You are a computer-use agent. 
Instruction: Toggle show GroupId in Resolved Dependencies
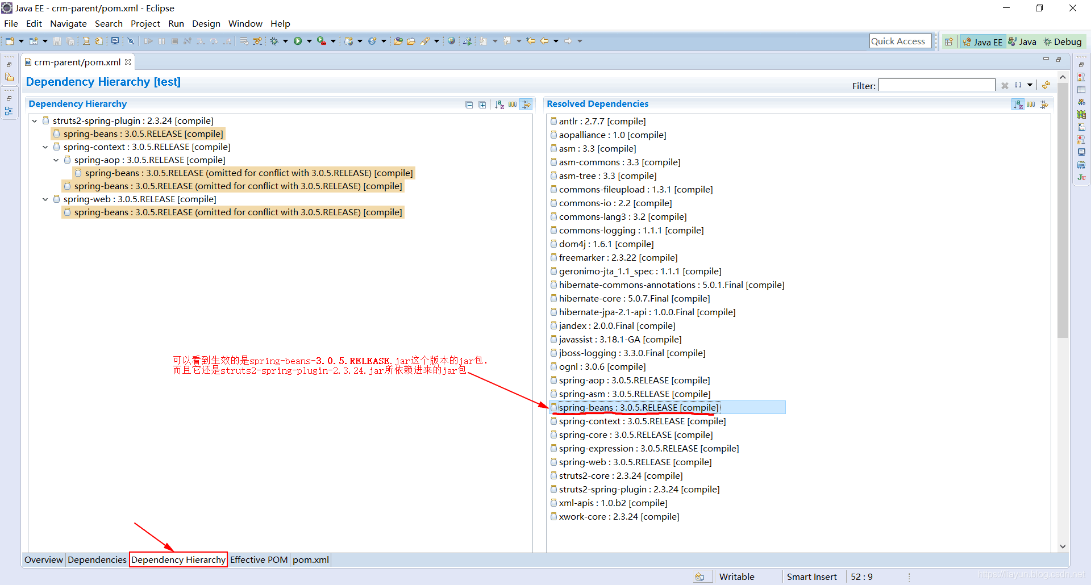tap(1031, 105)
